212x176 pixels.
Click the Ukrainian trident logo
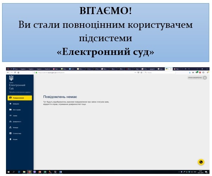(11, 78)
